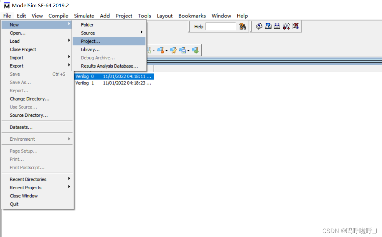Open the Help menu in menu bar
The width and height of the screenshot is (382, 237).
[242, 16]
